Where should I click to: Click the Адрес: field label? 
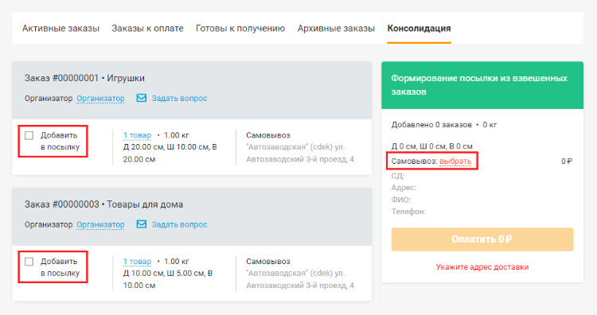(x=404, y=188)
